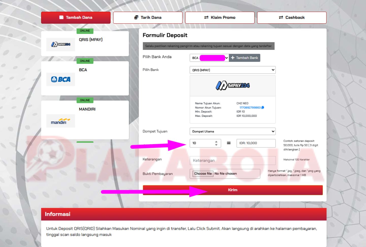Click the 'Hanya format *.jpg' file hint
366x247 pixels.
coord(294,173)
